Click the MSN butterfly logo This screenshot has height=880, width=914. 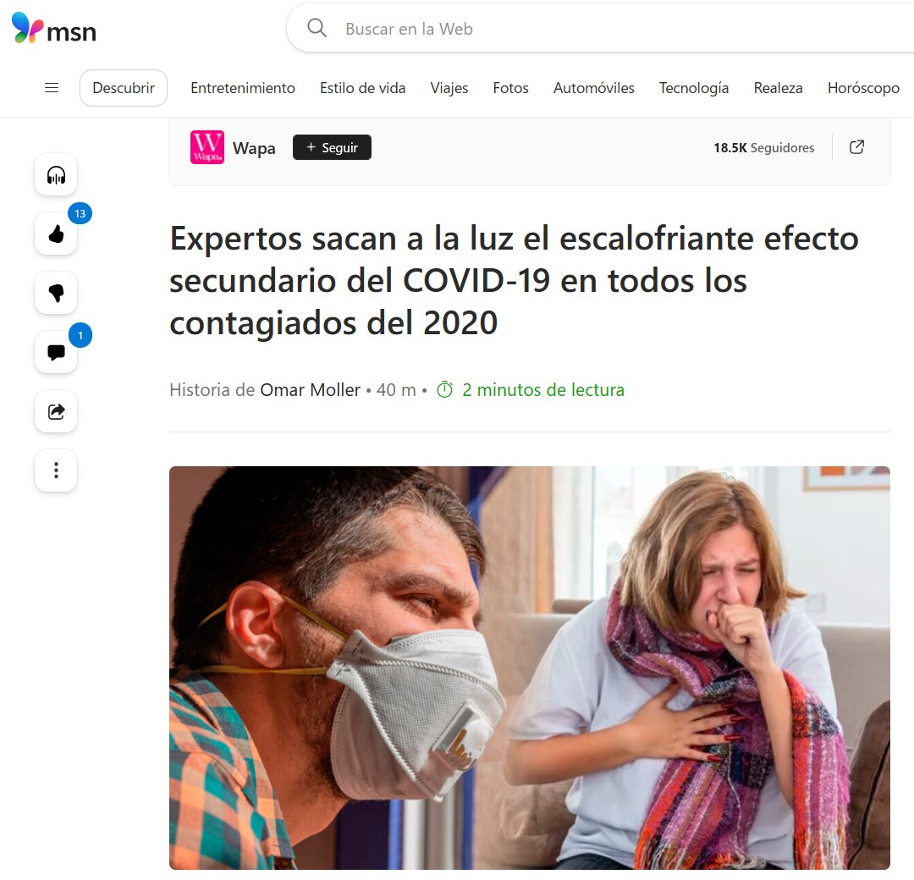tap(27, 27)
